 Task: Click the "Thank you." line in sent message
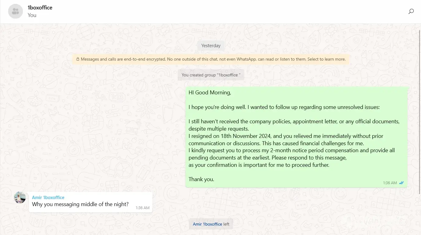tap(201, 179)
